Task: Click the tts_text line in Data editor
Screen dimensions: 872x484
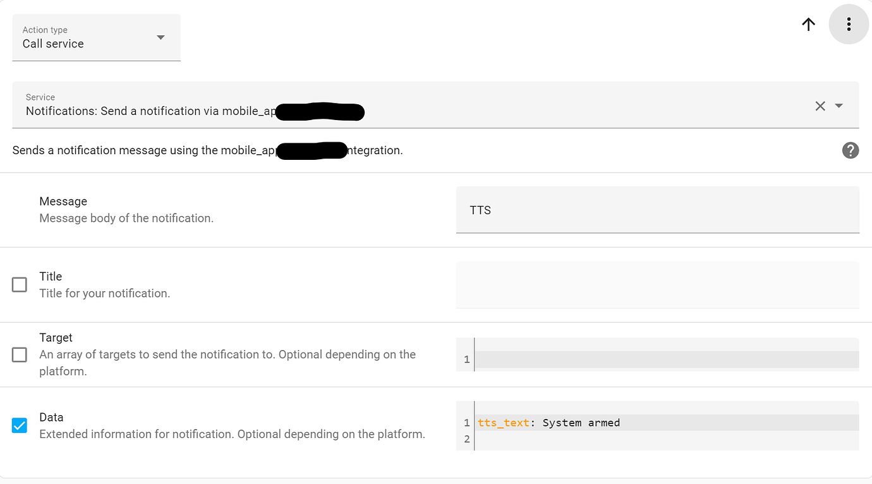Action: [x=667, y=423]
